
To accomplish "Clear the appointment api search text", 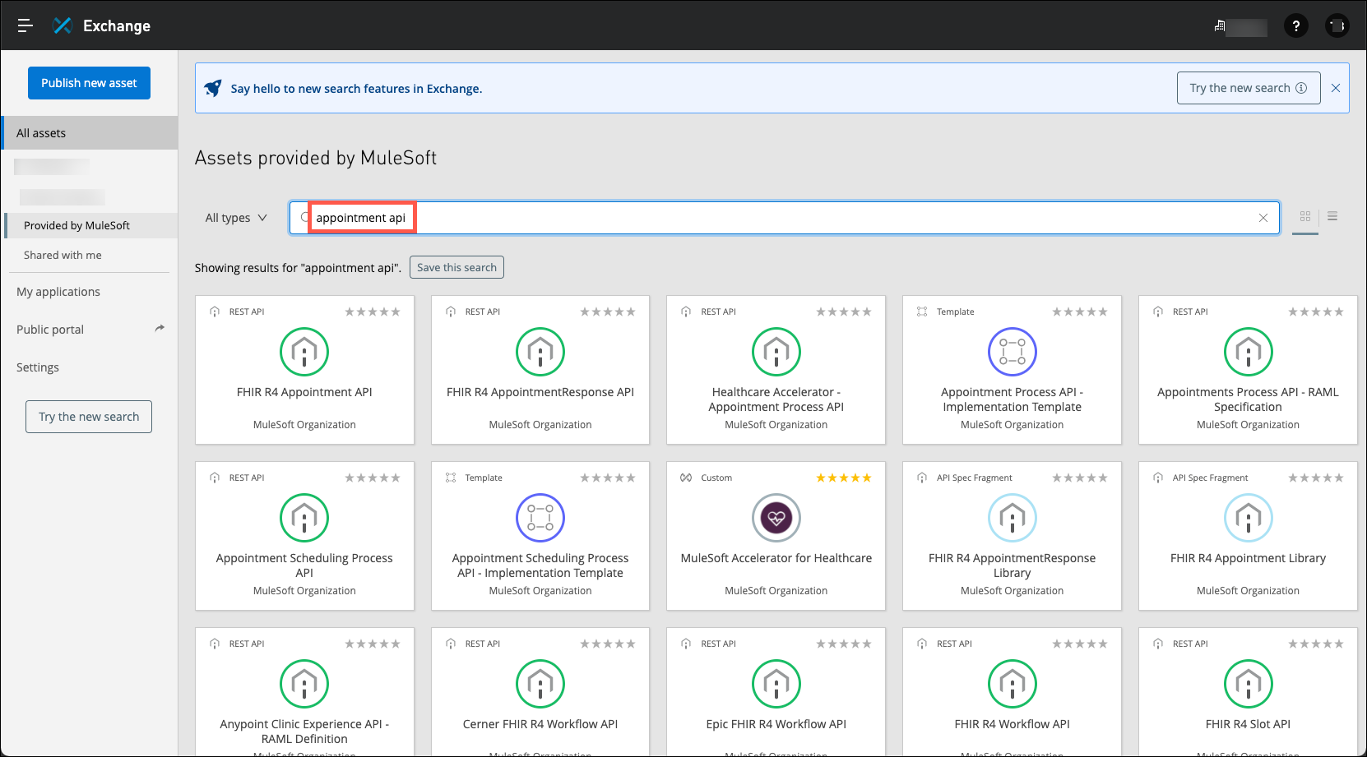I will pos(1263,218).
